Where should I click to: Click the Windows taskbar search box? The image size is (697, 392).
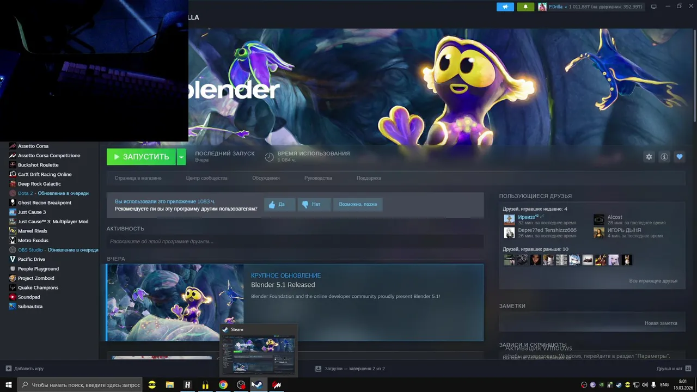pos(80,385)
